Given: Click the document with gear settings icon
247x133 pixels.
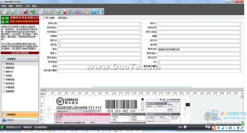Looking at the screenshot, I should point(41,12).
